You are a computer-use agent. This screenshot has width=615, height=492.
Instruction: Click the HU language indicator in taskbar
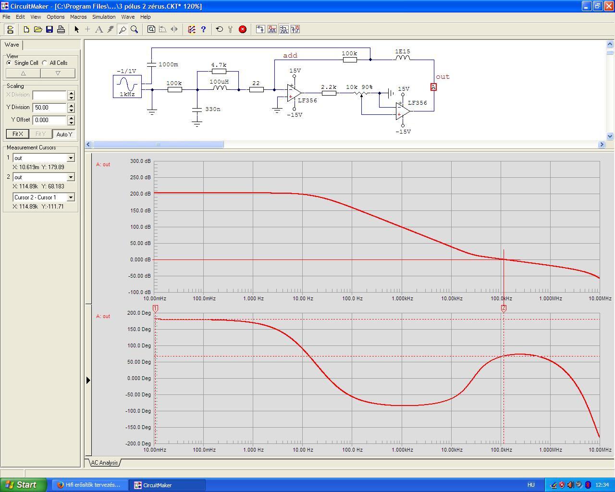click(531, 485)
